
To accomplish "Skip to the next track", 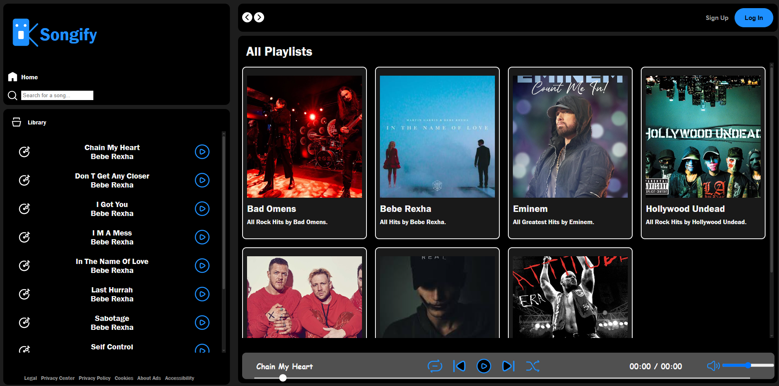I will (x=508, y=366).
